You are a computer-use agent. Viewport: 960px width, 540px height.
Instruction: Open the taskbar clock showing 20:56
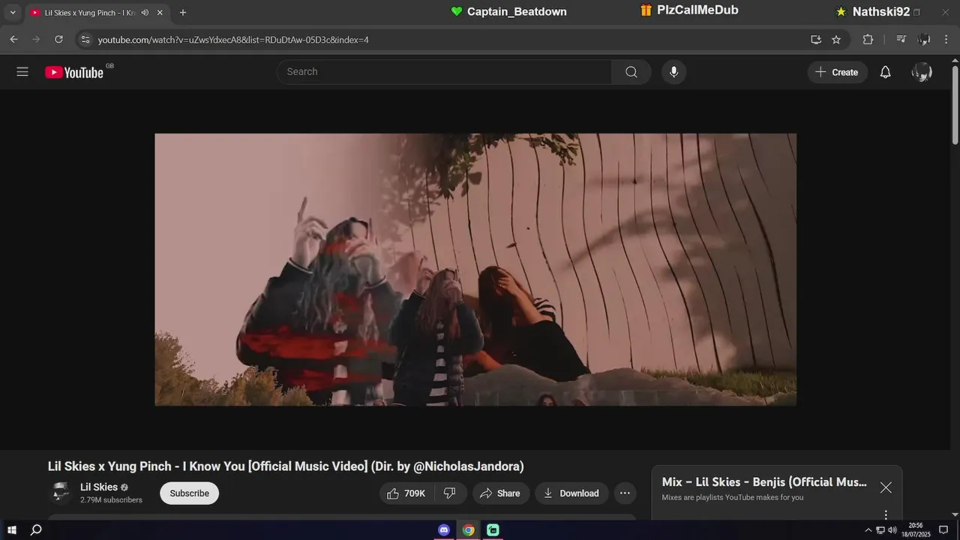coord(915,530)
